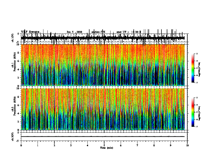211x163 pixels.
Task: Click the ch.1 "Frequency (kHz)" axis label
Action: pyautogui.click(x=15, y=62)
